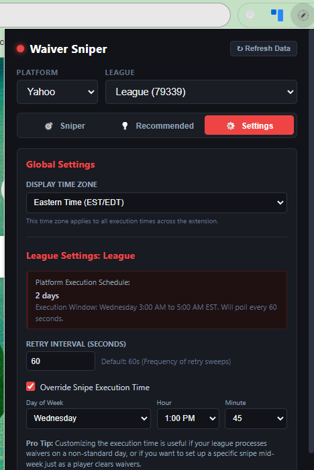
Task: Open the Minute dropdown showing 45
Action: [x=256, y=418]
